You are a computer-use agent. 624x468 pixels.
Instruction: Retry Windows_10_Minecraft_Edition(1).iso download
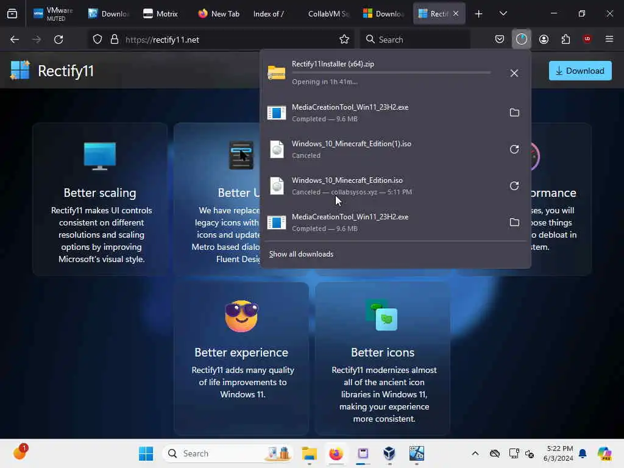pyautogui.click(x=514, y=149)
